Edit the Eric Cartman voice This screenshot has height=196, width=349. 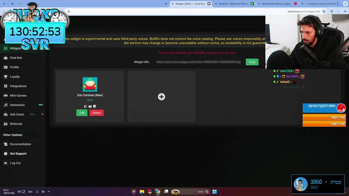pyautogui.click(x=82, y=113)
